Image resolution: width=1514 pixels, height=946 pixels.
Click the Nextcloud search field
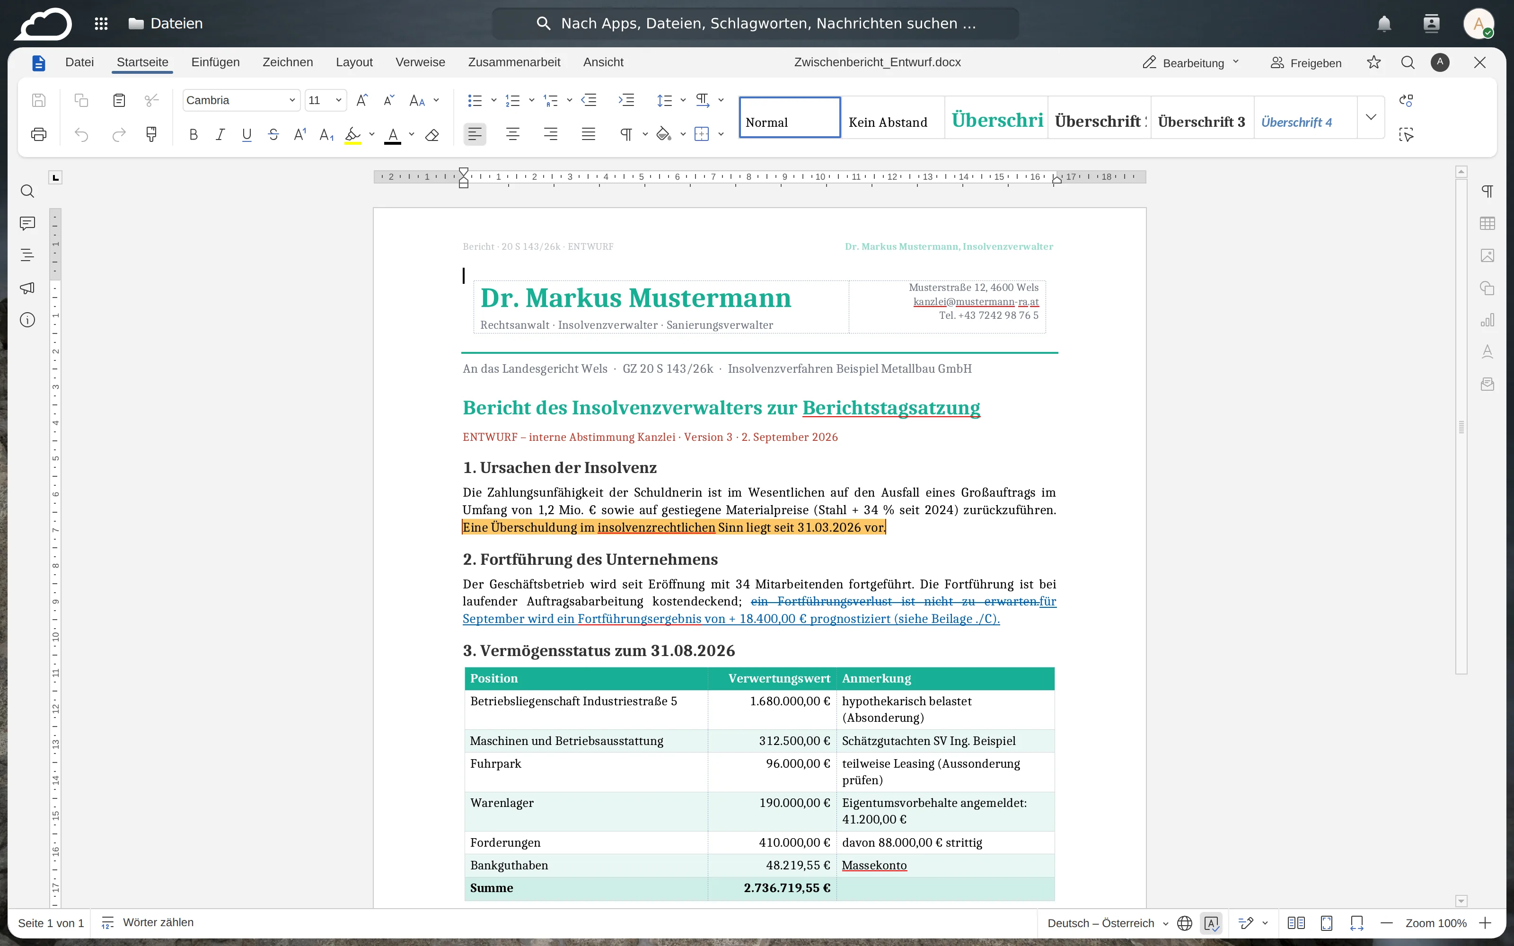pyautogui.click(x=756, y=24)
